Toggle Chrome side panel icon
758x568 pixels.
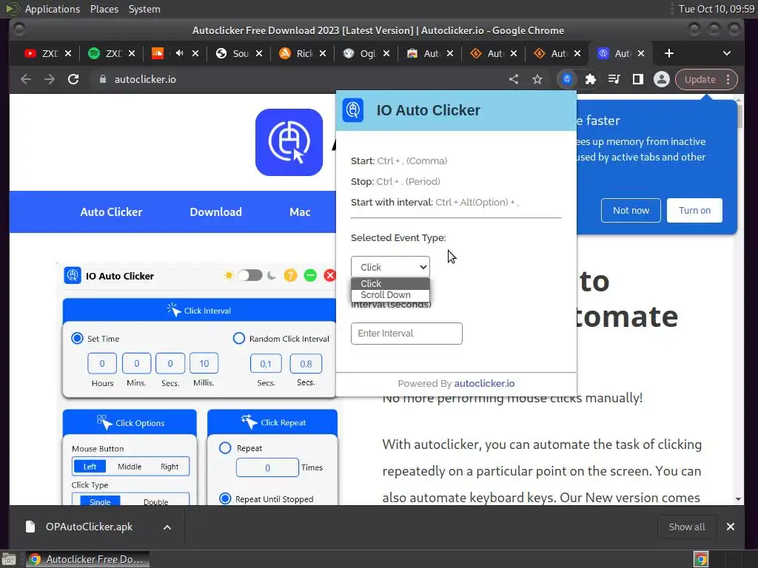pos(637,79)
